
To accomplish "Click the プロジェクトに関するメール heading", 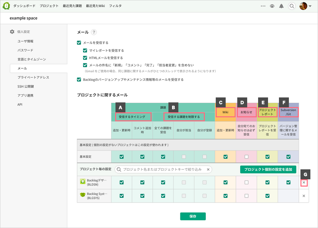I will 103,95.
